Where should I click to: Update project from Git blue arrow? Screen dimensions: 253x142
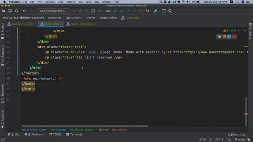point(115,11)
